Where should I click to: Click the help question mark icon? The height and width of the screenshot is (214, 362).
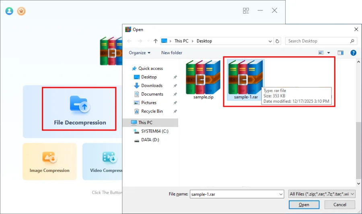click(353, 53)
